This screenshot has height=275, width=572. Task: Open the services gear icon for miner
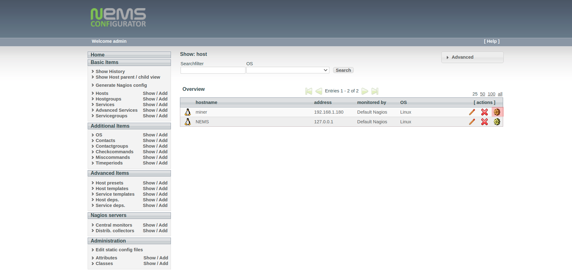pyautogui.click(x=497, y=112)
